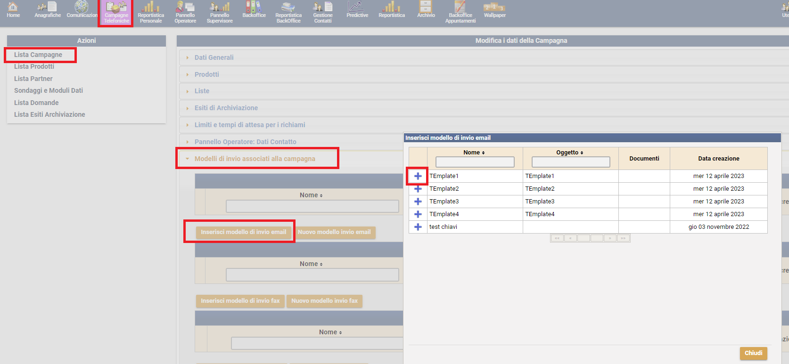Open Anagrafiche from the top toolbar
Image resolution: width=789 pixels, height=364 pixels.
pyautogui.click(x=48, y=10)
